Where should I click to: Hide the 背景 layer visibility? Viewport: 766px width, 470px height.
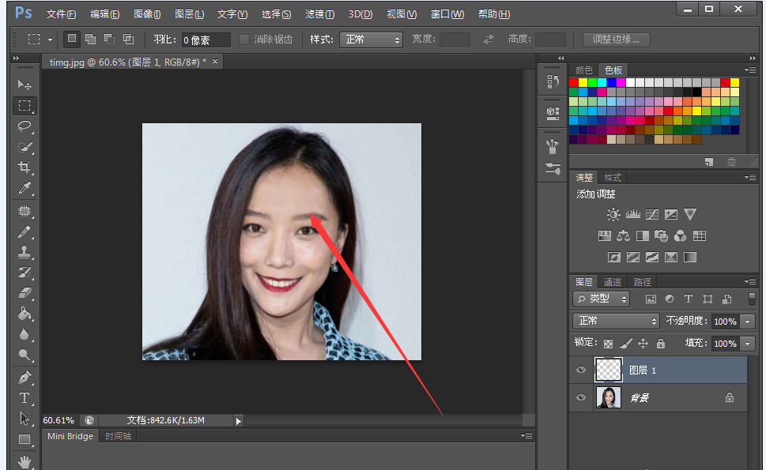click(x=582, y=398)
